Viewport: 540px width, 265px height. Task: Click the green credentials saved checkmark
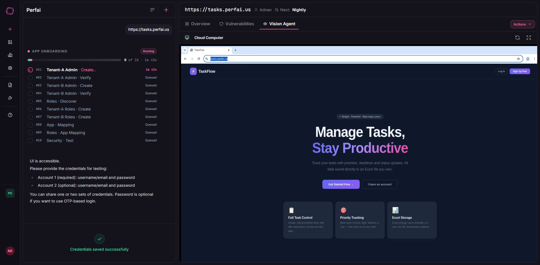(x=100, y=239)
